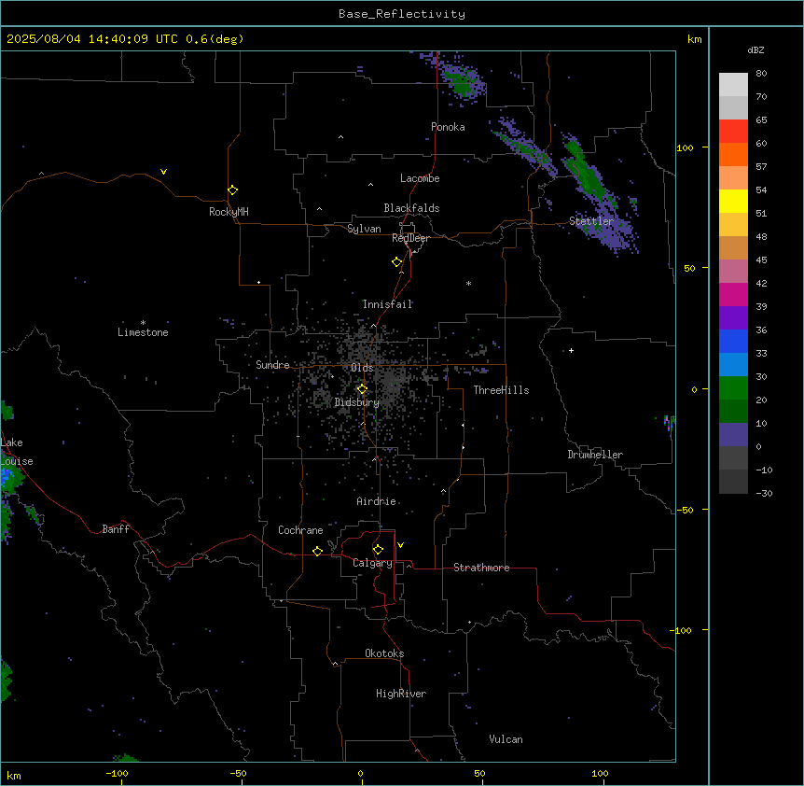
Task: Click the Base_Reflectivity title
Action: point(402,14)
